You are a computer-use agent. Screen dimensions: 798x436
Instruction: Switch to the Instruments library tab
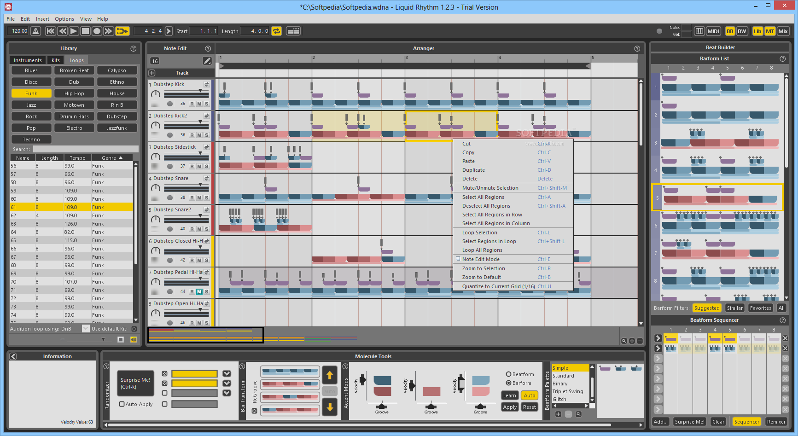pos(28,60)
